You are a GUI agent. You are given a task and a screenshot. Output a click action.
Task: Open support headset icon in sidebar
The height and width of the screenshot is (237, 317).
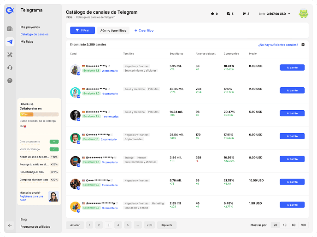pyautogui.click(x=10, y=68)
